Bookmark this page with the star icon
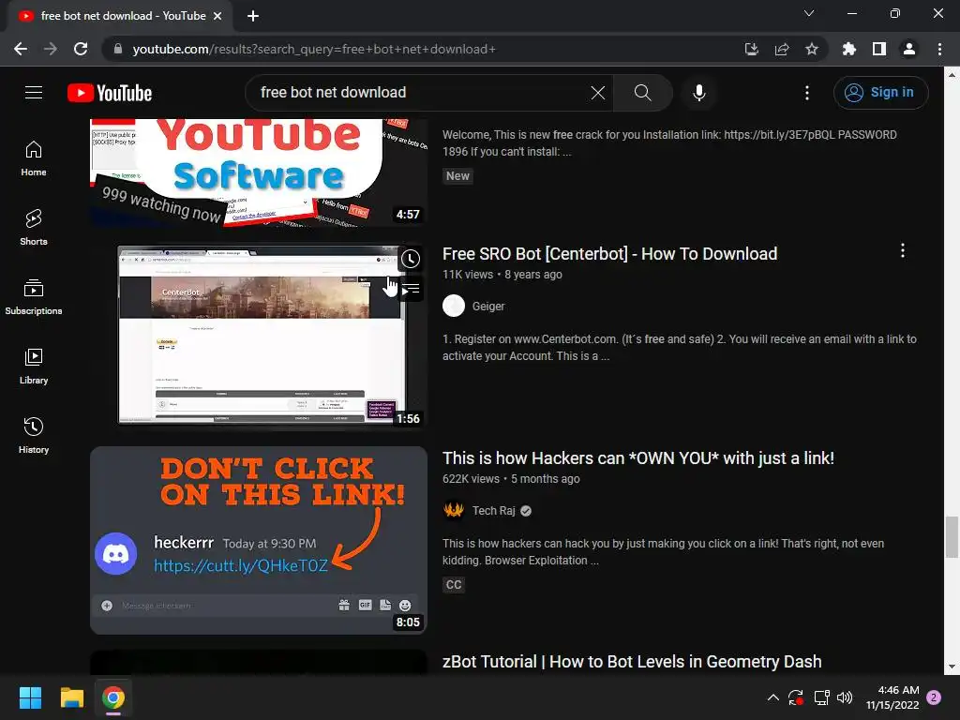The image size is (960, 720). [811, 49]
